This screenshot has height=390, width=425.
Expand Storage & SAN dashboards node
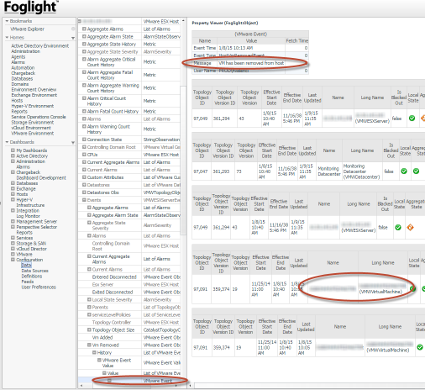(x=13, y=243)
